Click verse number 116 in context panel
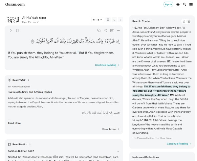 point(134,28)
